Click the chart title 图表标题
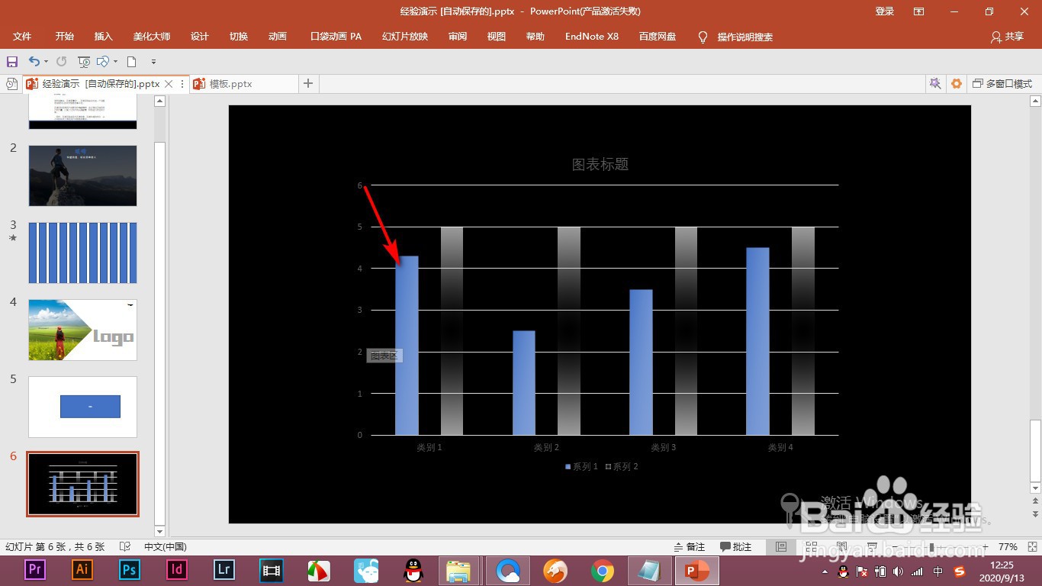This screenshot has width=1042, height=586. tap(600, 164)
